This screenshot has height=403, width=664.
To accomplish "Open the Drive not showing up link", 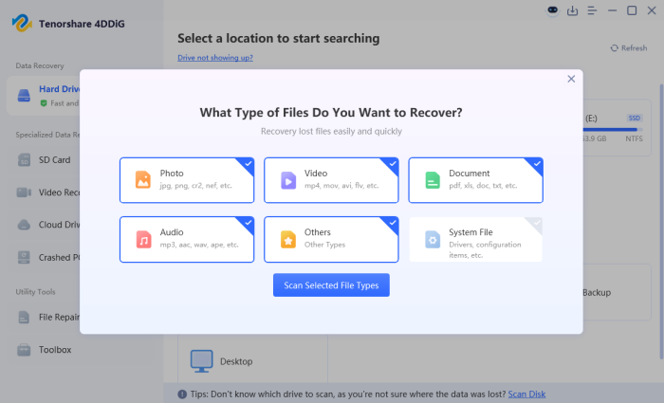I will tap(215, 58).
